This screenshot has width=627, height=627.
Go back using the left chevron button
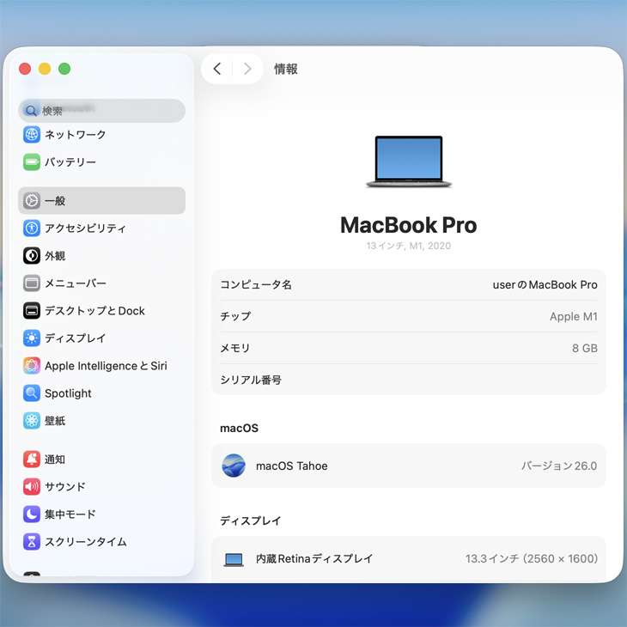point(217,69)
